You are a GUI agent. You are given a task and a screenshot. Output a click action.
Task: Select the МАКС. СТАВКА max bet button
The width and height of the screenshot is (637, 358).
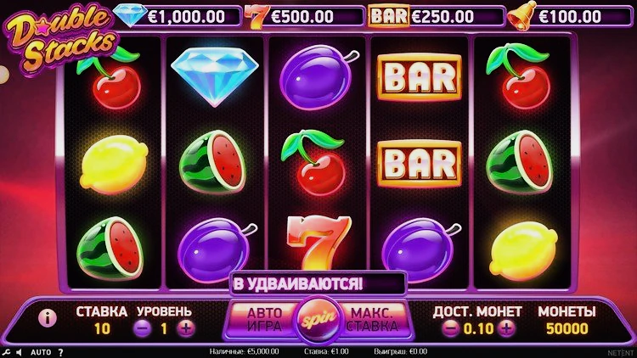coord(372,320)
